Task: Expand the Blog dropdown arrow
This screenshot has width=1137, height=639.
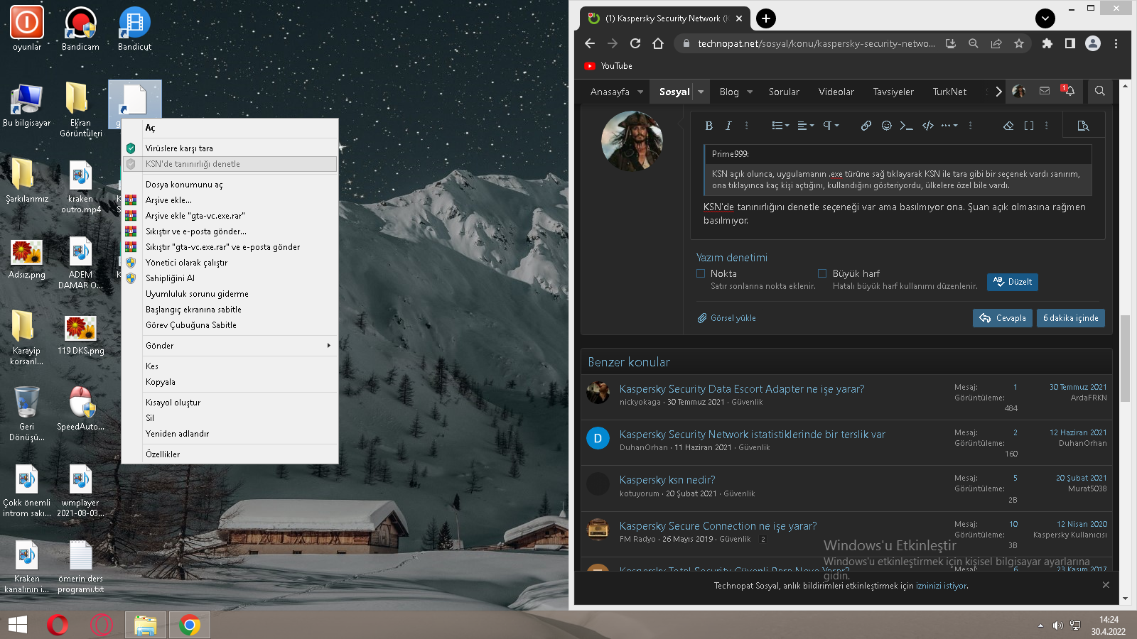Action: coord(750,92)
